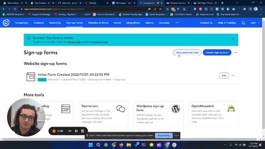This screenshot has height=149, width=265.
Task: Open File Explorer from taskbar
Action: pos(129,145)
